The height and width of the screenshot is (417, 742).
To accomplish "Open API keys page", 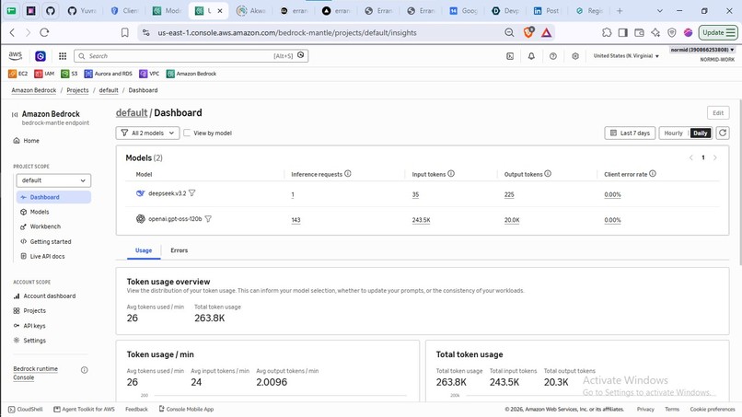I will click(x=34, y=326).
